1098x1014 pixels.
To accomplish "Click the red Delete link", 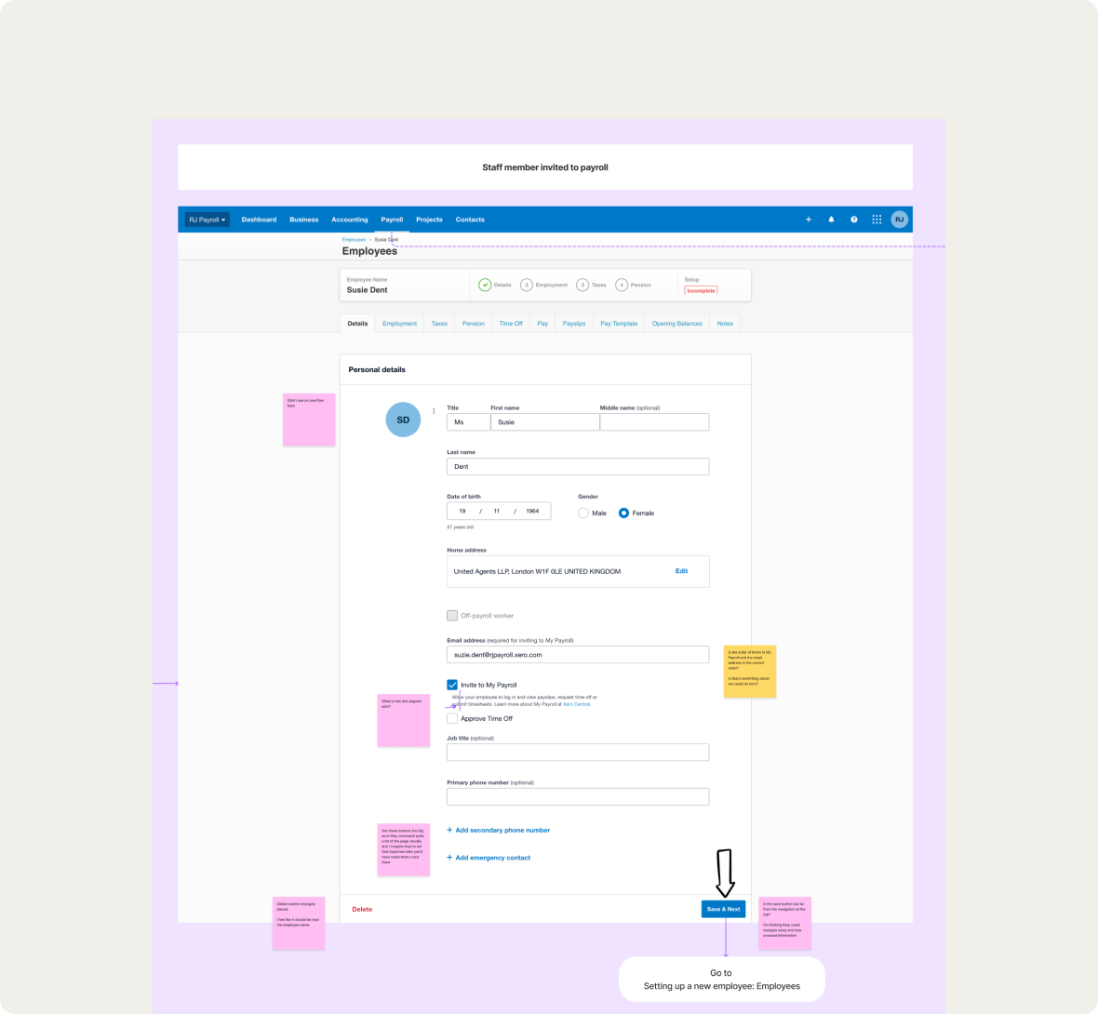I will 362,909.
